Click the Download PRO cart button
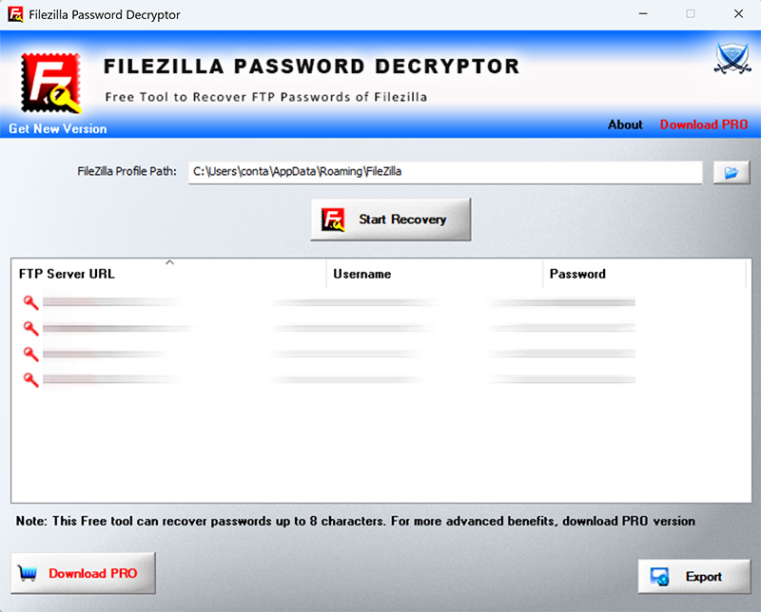This screenshot has height=612, width=761. [83, 573]
